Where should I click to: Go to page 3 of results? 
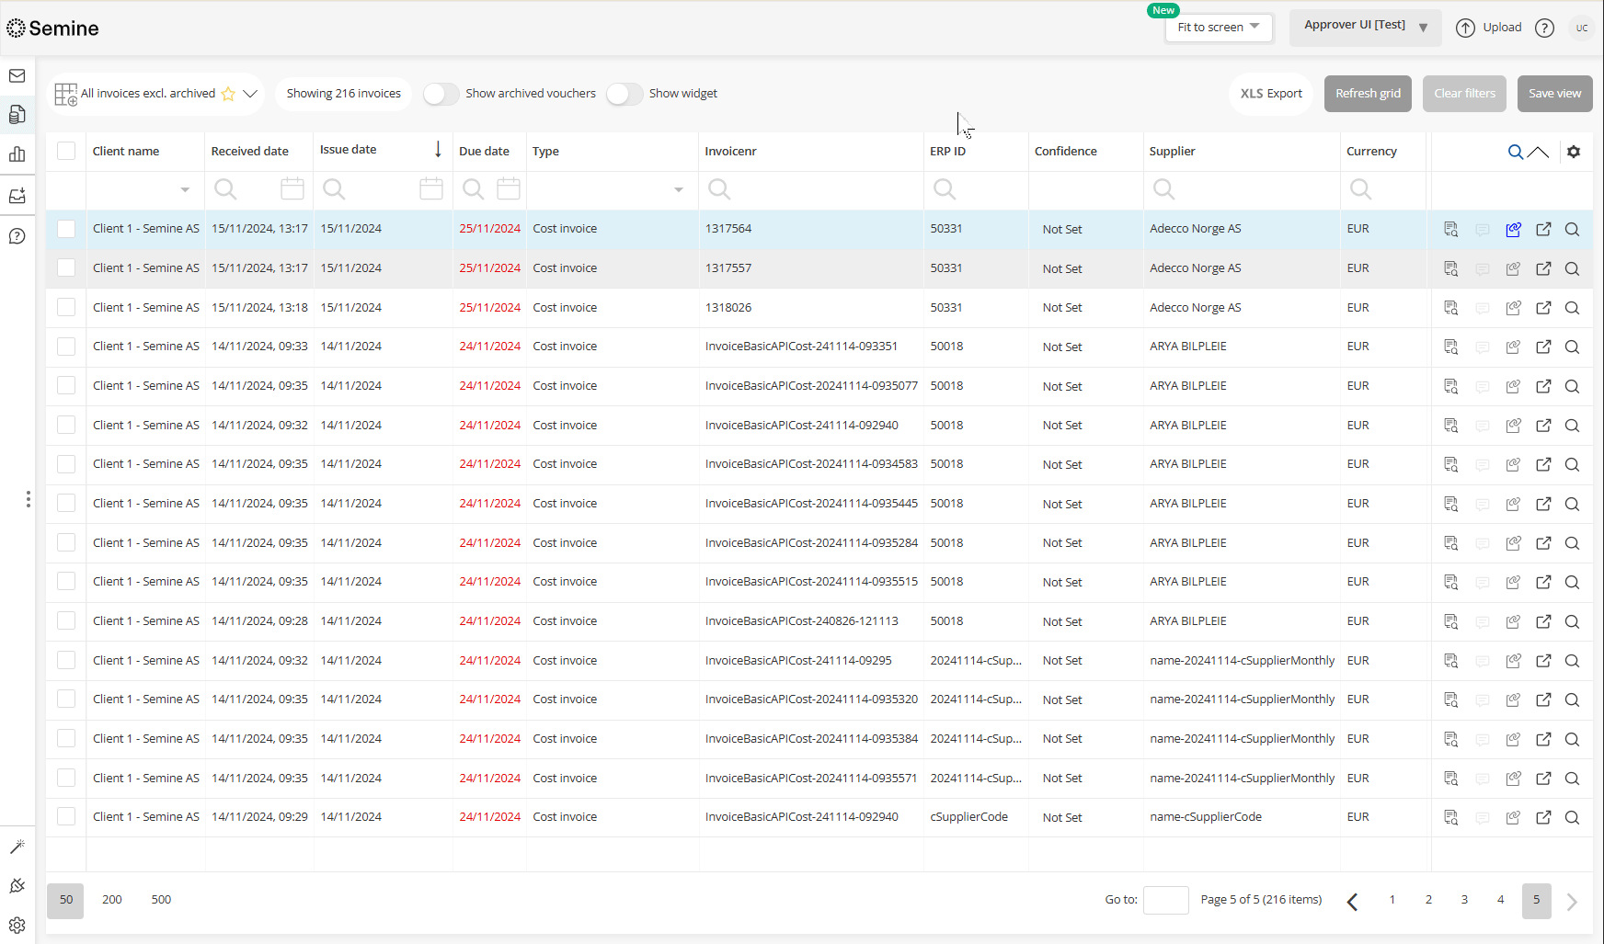click(x=1464, y=900)
